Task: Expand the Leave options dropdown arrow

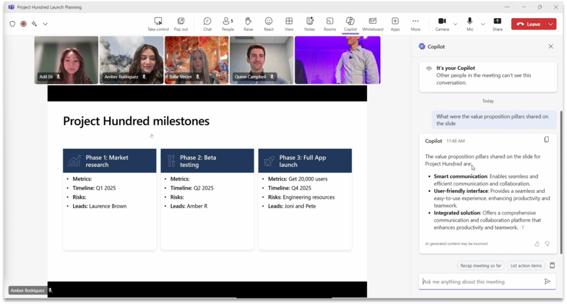Action: coord(550,24)
